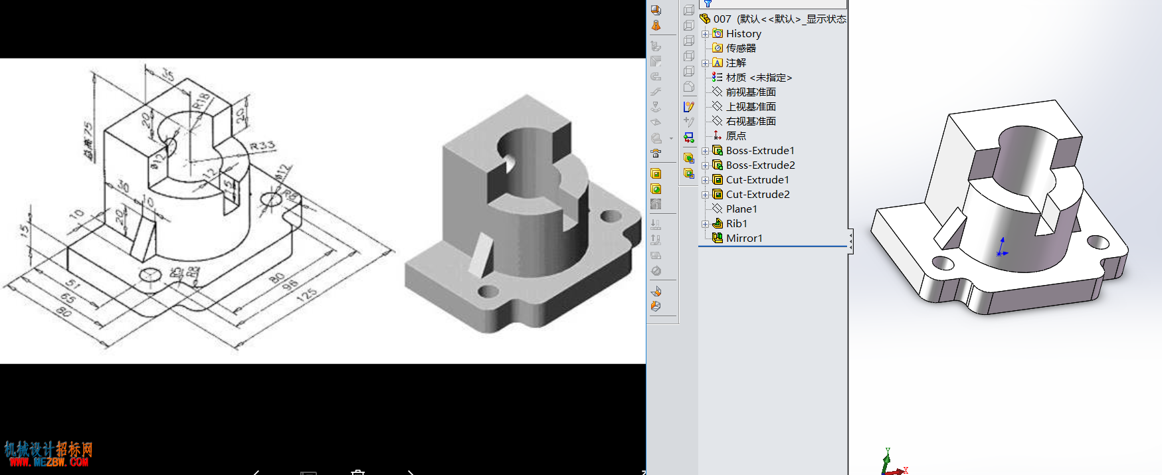The width and height of the screenshot is (1162, 475).
Task: Click the Extruded Boss icon atop left toolbar
Action: 656,10
